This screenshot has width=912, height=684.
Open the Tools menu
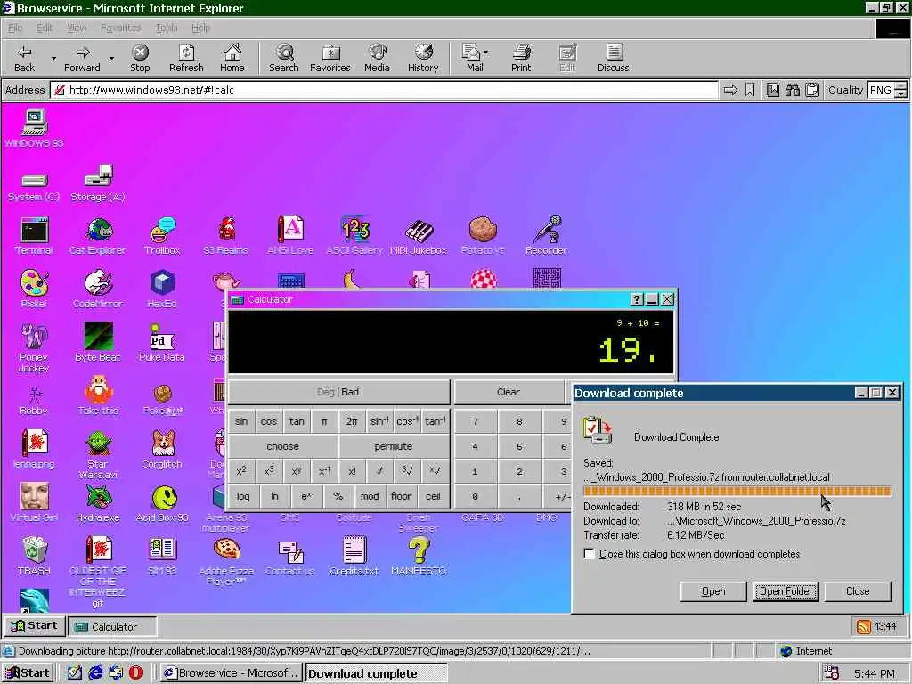click(167, 28)
